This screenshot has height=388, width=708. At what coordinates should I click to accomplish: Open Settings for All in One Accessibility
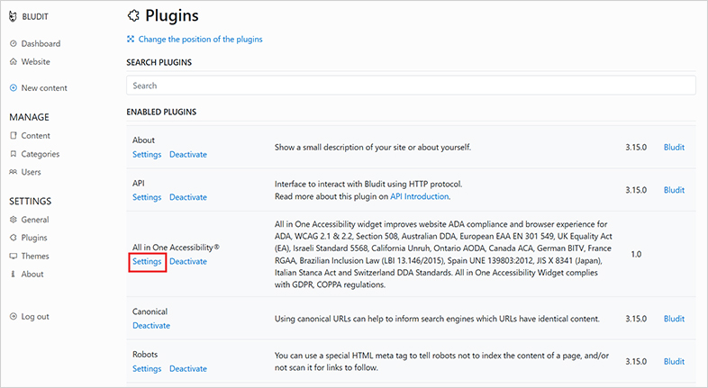pyautogui.click(x=147, y=261)
